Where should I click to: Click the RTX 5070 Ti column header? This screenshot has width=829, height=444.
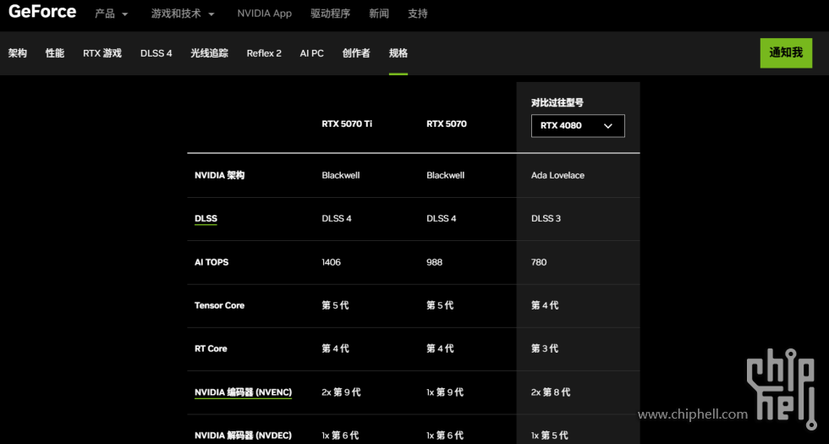pyautogui.click(x=347, y=123)
